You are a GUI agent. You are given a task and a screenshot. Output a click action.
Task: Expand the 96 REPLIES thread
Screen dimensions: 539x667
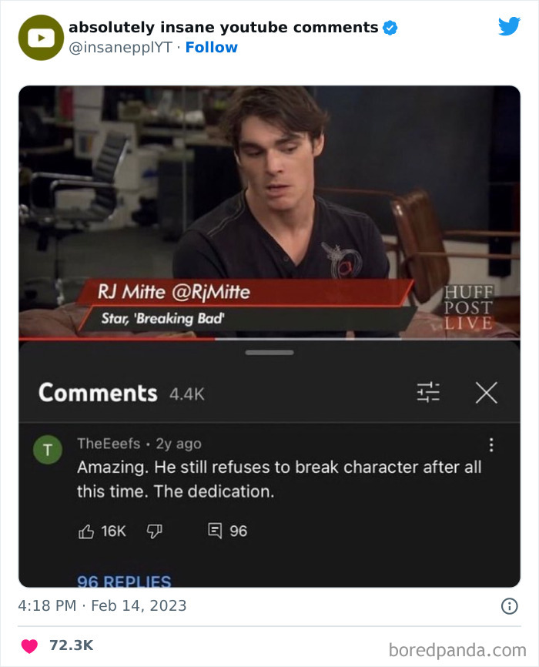pos(124,581)
